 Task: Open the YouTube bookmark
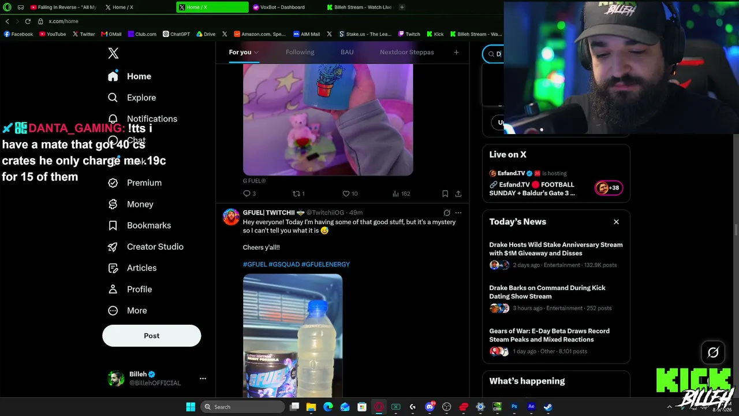[53, 34]
